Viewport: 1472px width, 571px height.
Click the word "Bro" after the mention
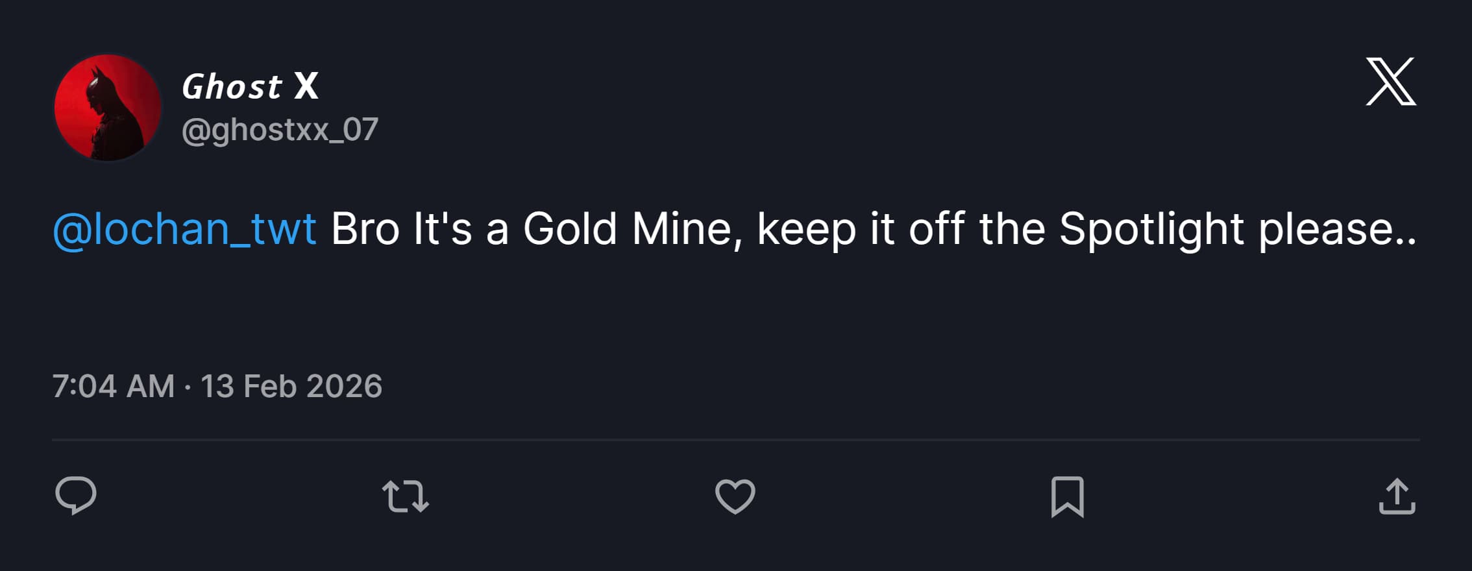click(x=365, y=229)
